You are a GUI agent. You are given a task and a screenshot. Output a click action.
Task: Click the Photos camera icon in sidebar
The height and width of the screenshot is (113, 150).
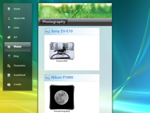click(x=9, y=47)
